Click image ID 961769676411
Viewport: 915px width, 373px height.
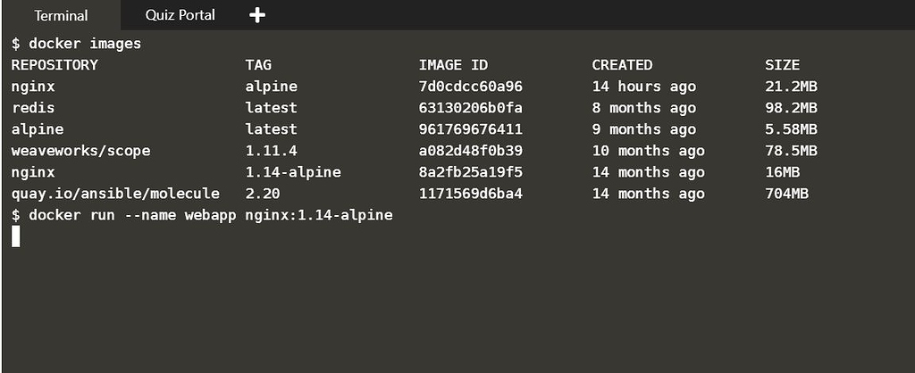coord(470,128)
